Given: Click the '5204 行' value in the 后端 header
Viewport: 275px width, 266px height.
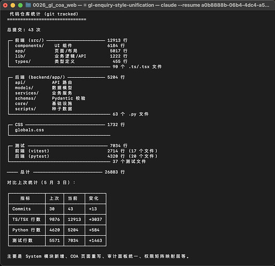Looking at the screenshot, I should tap(116, 77).
